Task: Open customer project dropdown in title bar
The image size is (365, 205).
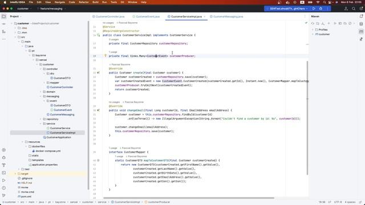Action: pyautogui.click(x=24, y=9)
